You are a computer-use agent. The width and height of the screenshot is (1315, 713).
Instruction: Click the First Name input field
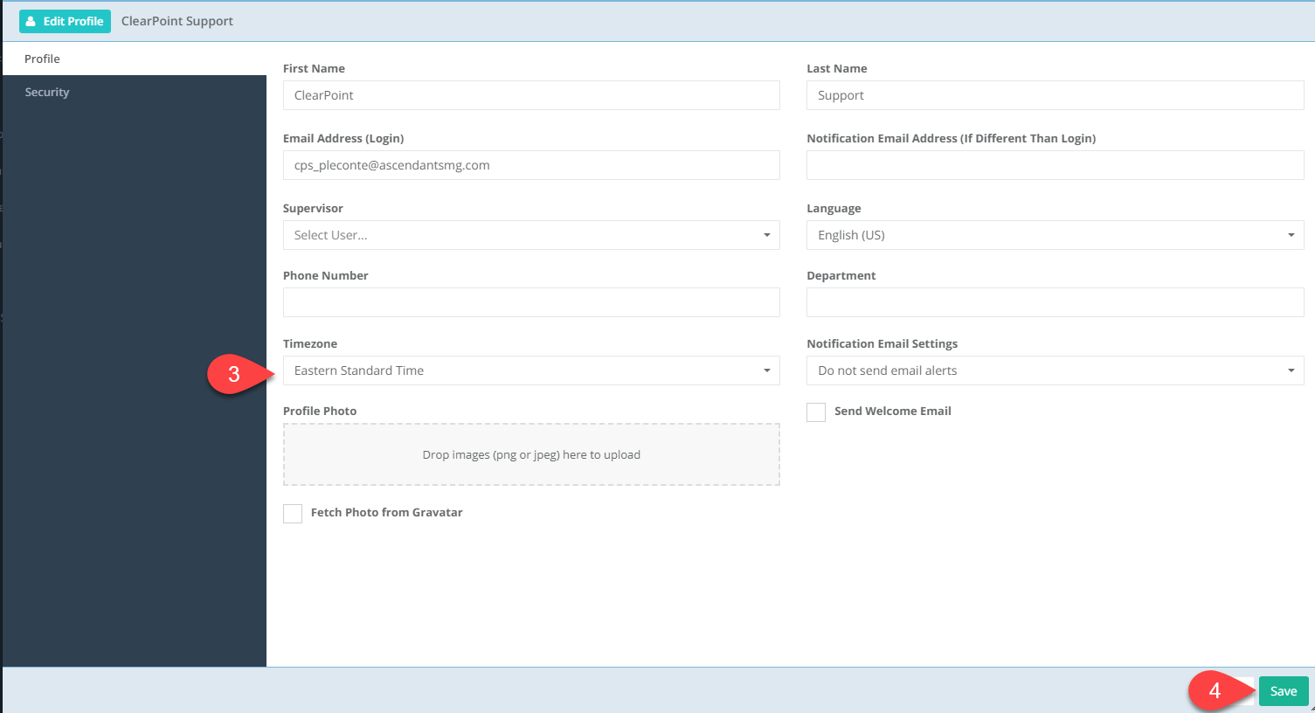531,95
